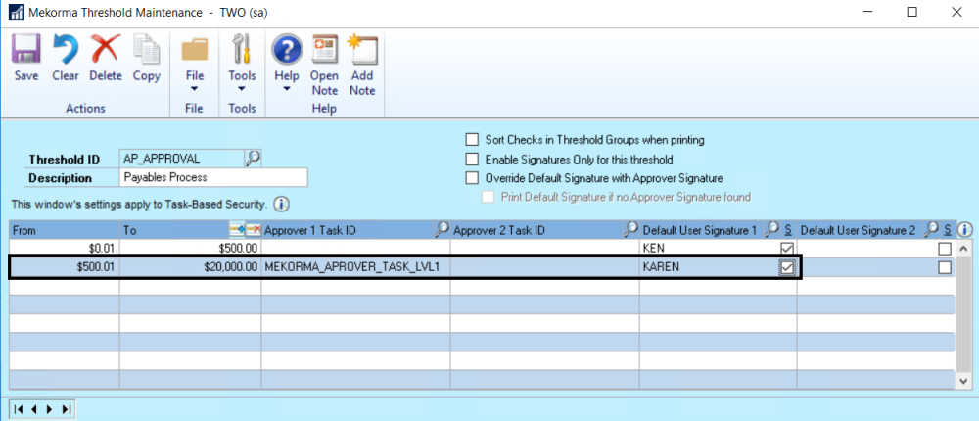979x421 pixels.
Task: Toggle Signature 1 checkbox in KEN row
Action: (787, 249)
